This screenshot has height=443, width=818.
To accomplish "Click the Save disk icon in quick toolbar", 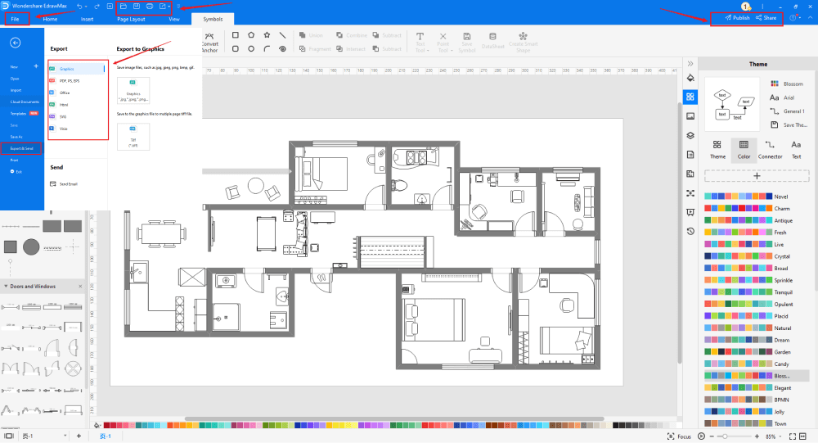I will tap(137, 7).
